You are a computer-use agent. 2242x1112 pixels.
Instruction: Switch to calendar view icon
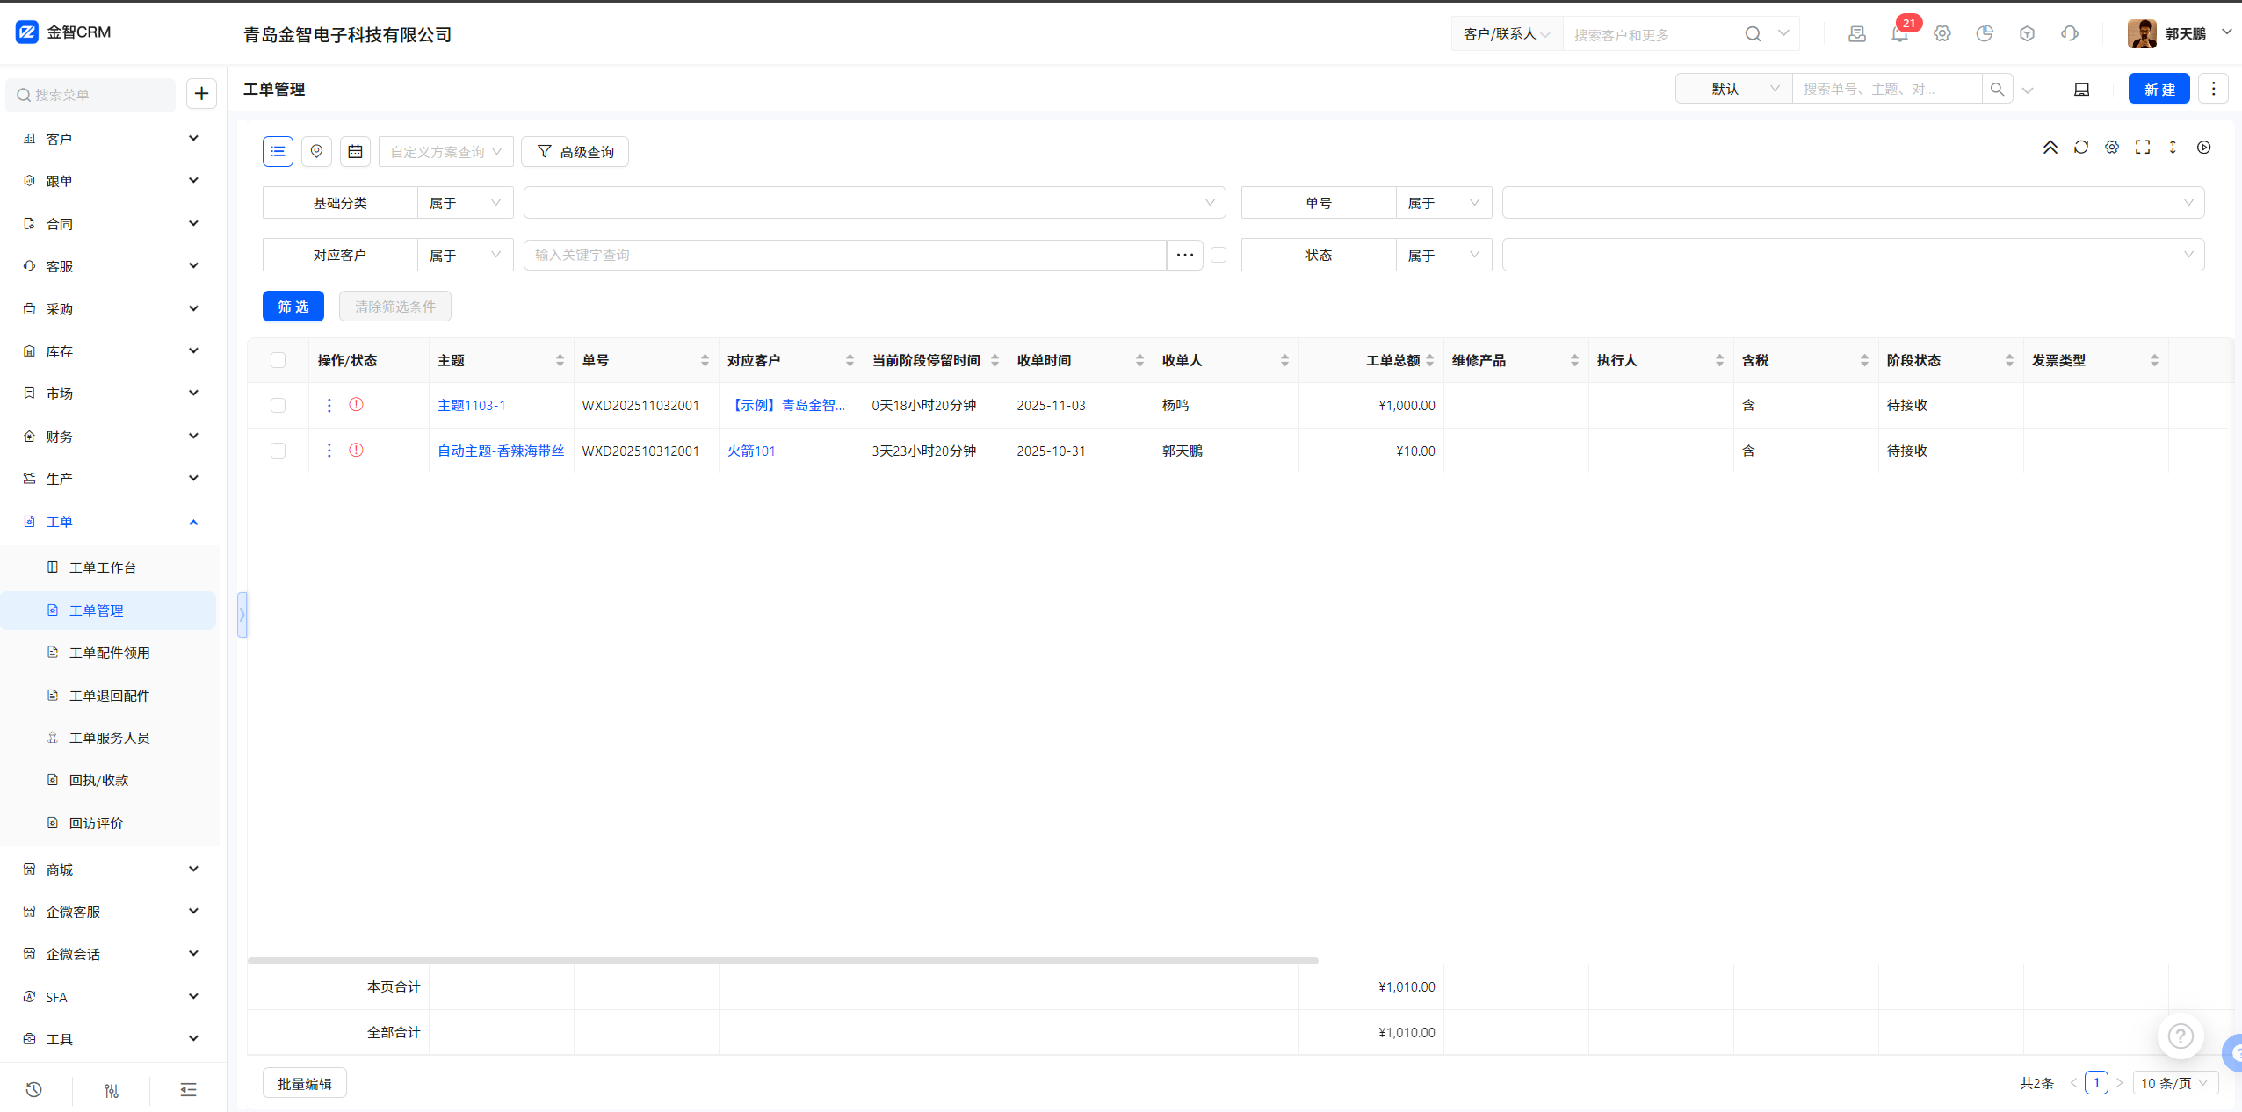tap(355, 151)
